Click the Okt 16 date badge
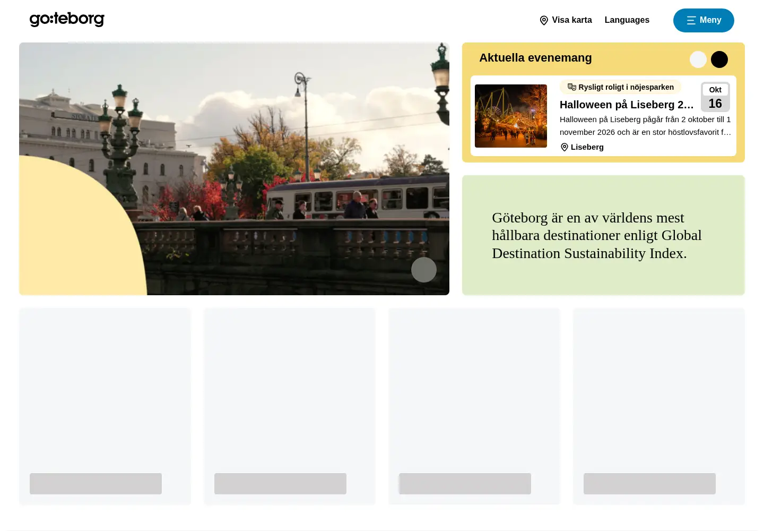This screenshot has height=531, width=764. click(x=715, y=97)
